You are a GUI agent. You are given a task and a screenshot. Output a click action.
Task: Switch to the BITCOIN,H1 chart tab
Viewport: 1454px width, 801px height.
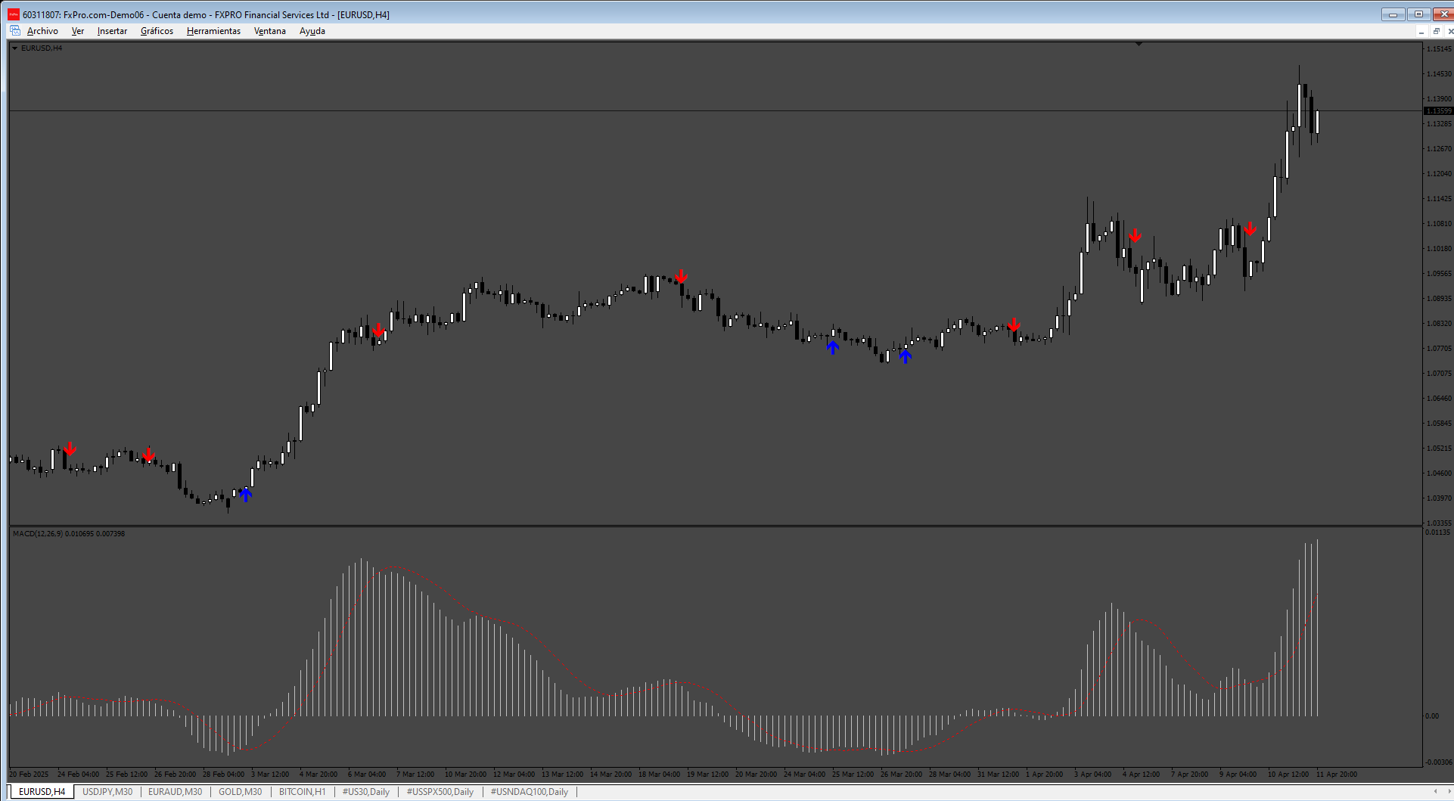[303, 792]
